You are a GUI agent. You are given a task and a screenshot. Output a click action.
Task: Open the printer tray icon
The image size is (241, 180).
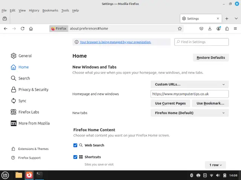tap(198, 175)
